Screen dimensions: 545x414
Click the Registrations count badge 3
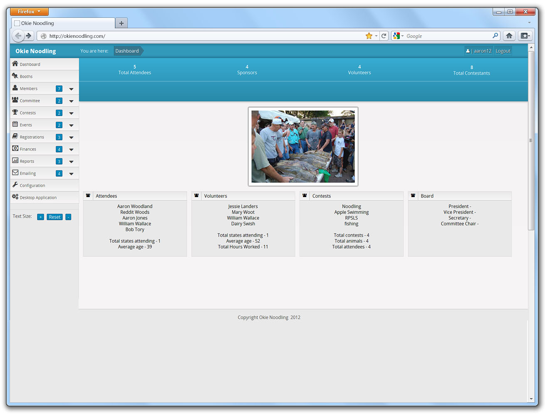coord(59,137)
